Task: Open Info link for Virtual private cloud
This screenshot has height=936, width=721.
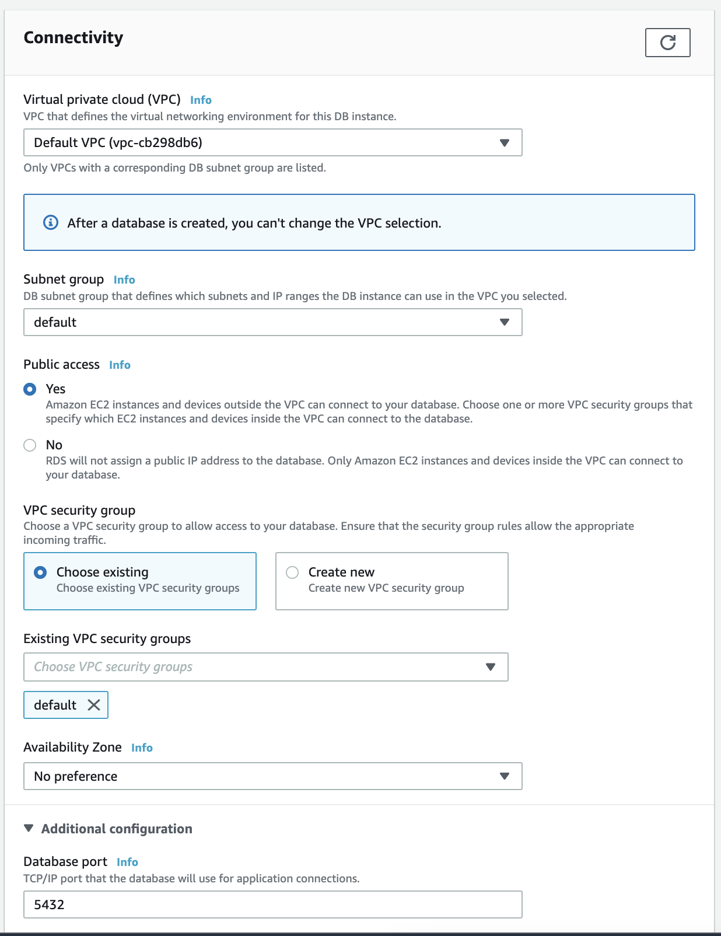Action: pyautogui.click(x=201, y=100)
